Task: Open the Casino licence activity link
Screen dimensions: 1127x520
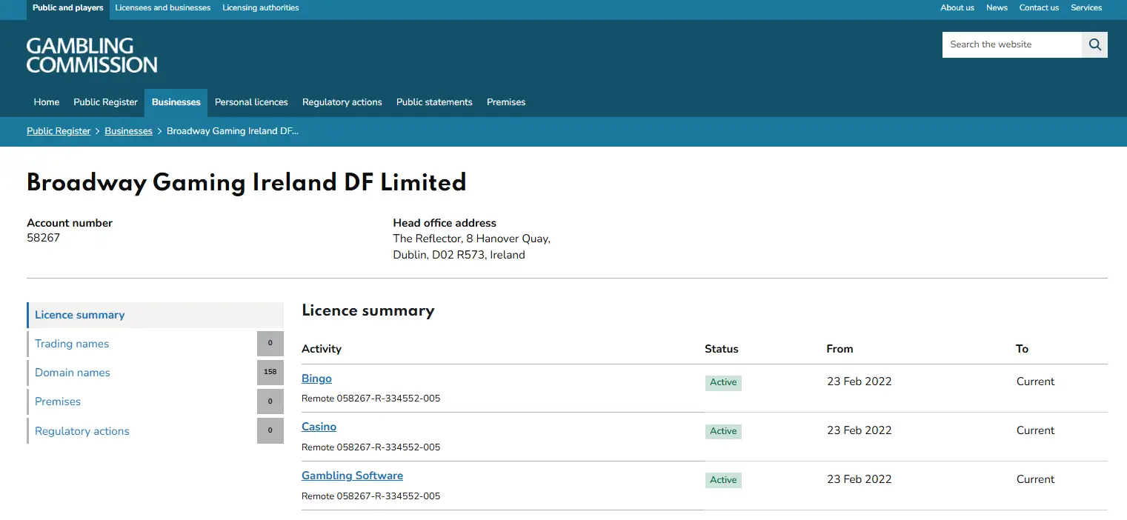Action: coord(319,427)
